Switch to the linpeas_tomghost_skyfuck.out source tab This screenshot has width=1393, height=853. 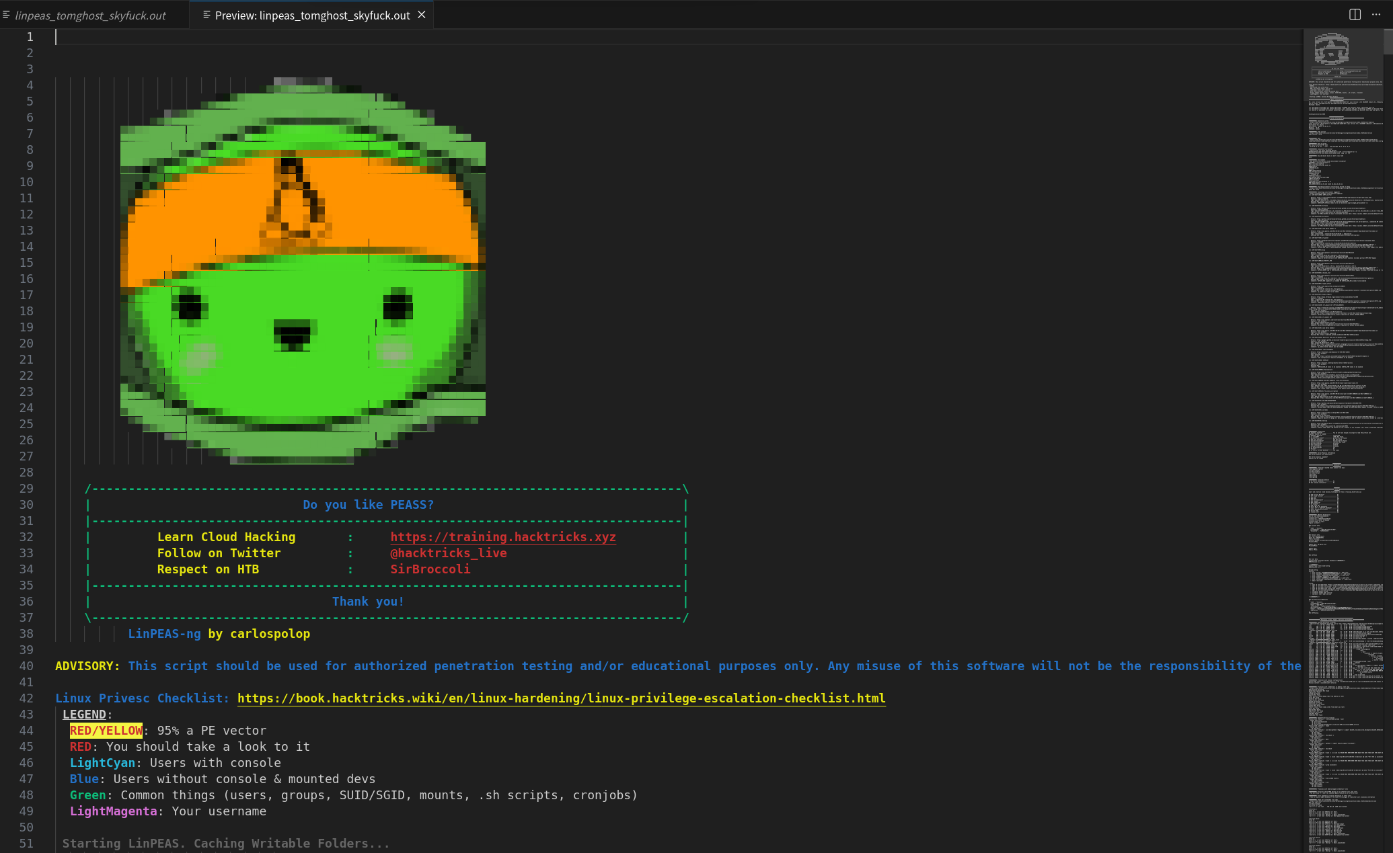pos(90,15)
